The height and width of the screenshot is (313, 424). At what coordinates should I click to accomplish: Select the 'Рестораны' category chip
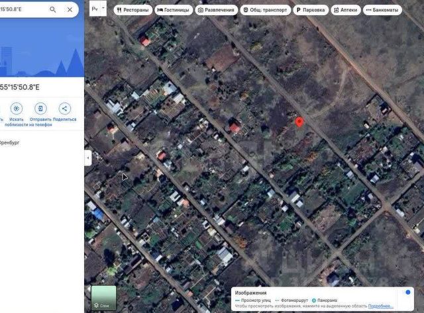click(133, 10)
